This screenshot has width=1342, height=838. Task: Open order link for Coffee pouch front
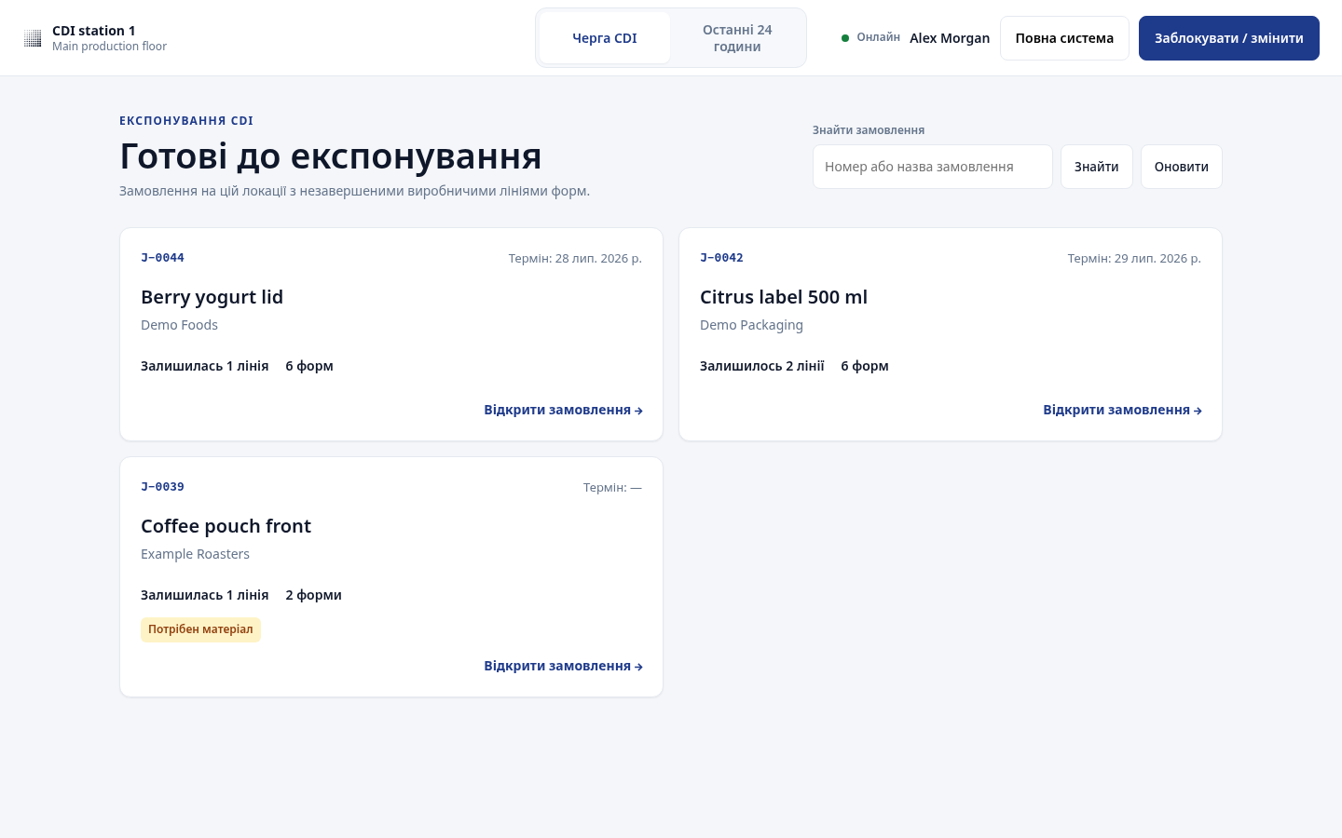point(563,666)
